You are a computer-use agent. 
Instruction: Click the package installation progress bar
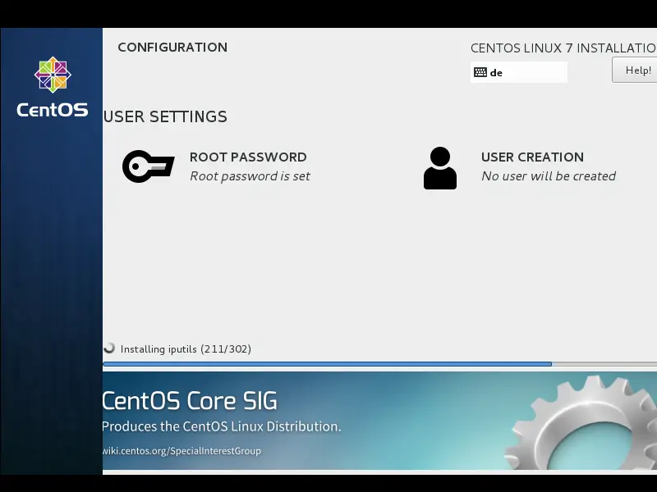(x=379, y=364)
